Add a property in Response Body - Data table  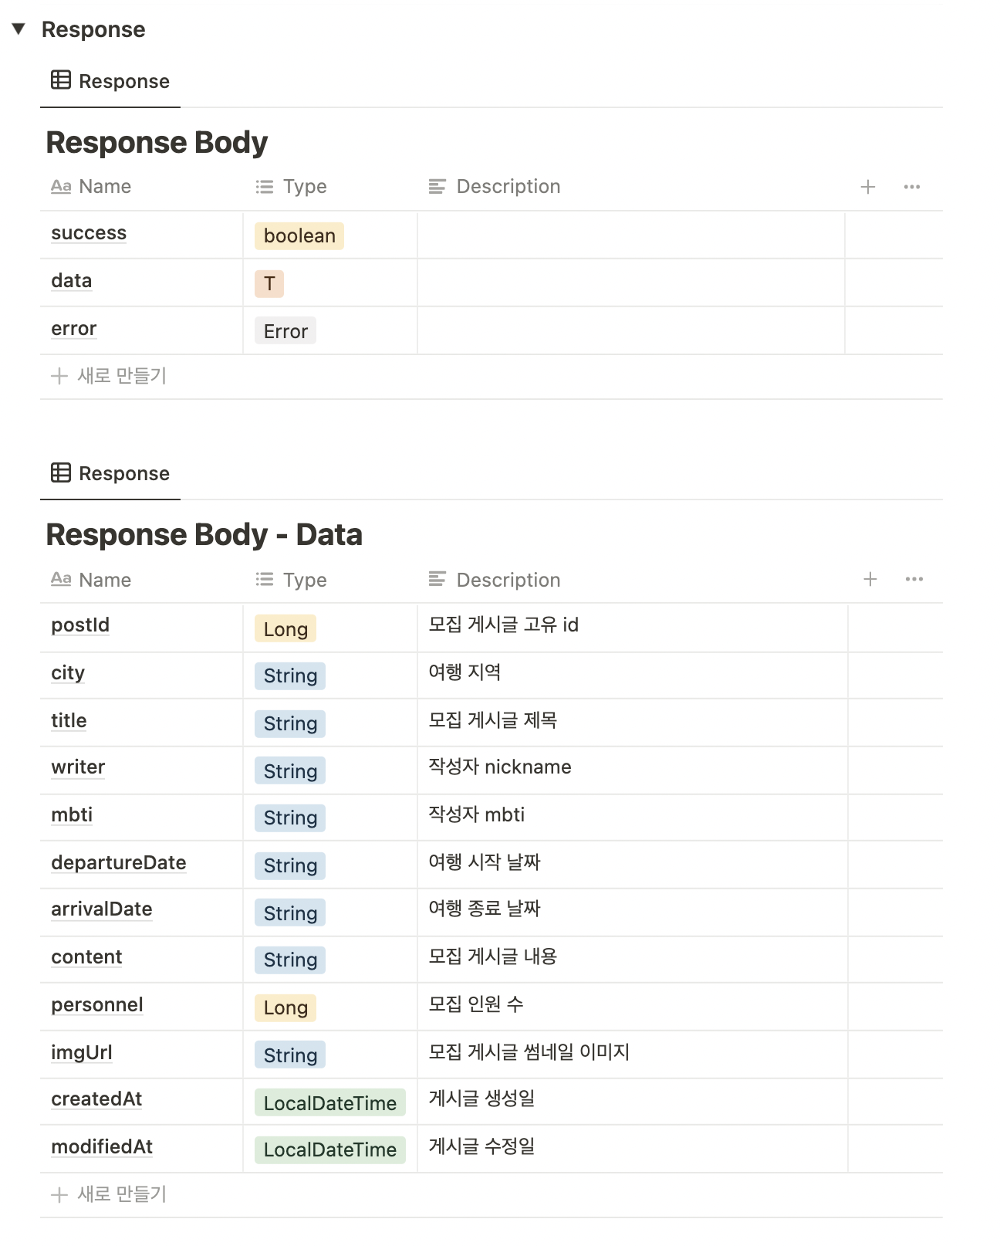point(870,579)
